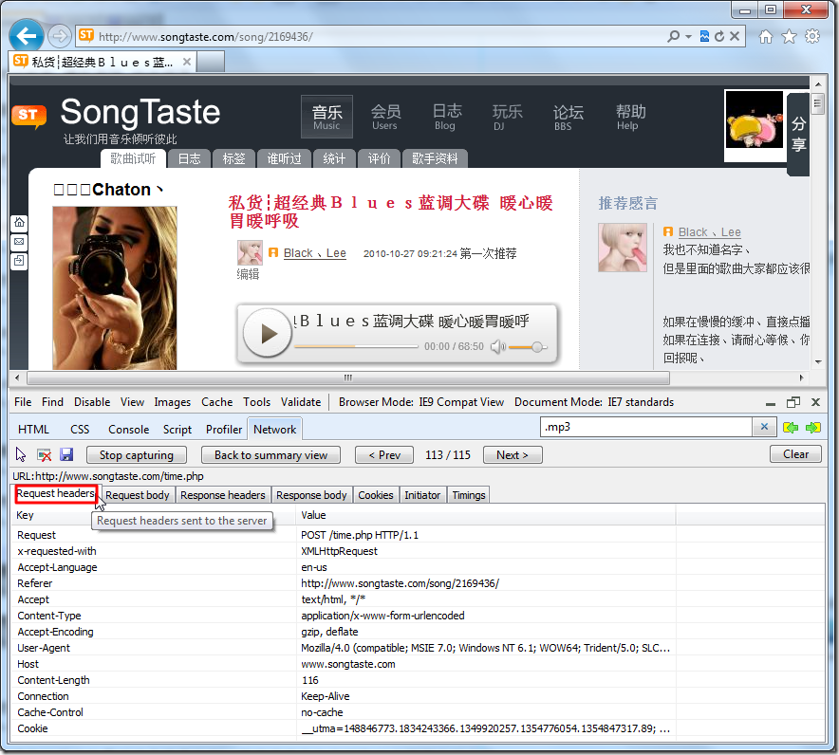839x755 pixels.
Task: Open Favorites star icon
Action: (x=789, y=36)
